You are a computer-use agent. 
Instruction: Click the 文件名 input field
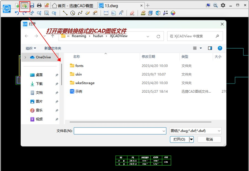pos(120,131)
